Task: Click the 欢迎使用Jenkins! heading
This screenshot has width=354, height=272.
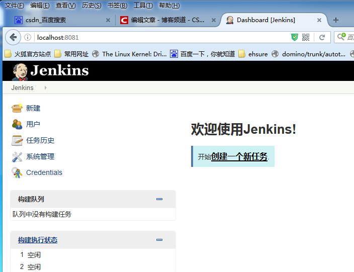Action: point(243,130)
